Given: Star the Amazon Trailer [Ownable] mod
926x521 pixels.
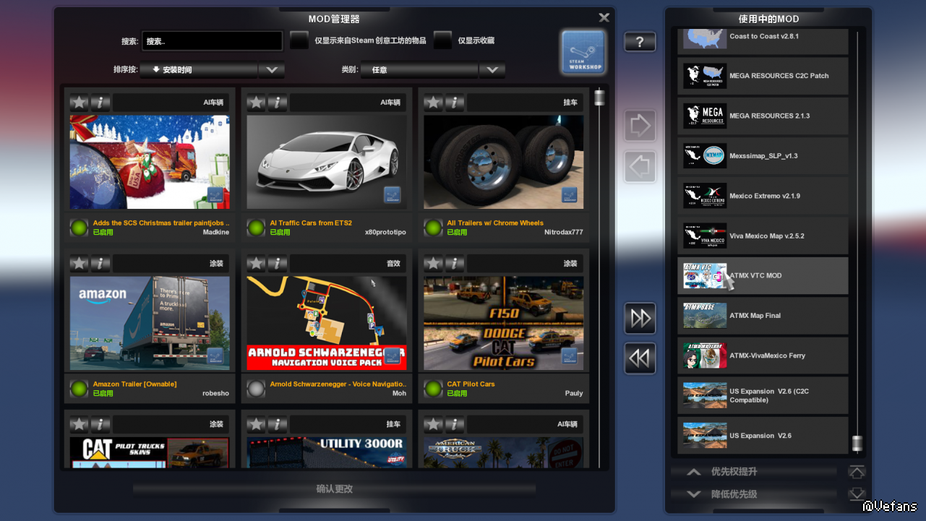Looking at the screenshot, I should pos(80,264).
